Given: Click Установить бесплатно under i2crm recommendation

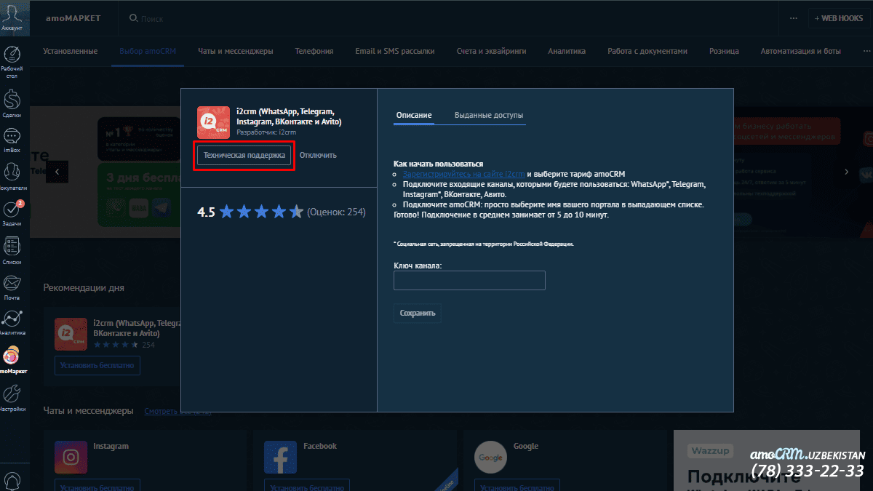Looking at the screenshot, I should tap(97, 365).
